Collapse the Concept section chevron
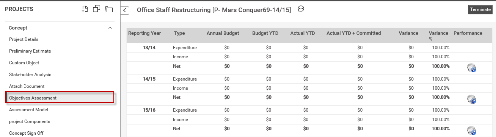The height and width of the screenshot is (137, 496). (x=110, y=28)
